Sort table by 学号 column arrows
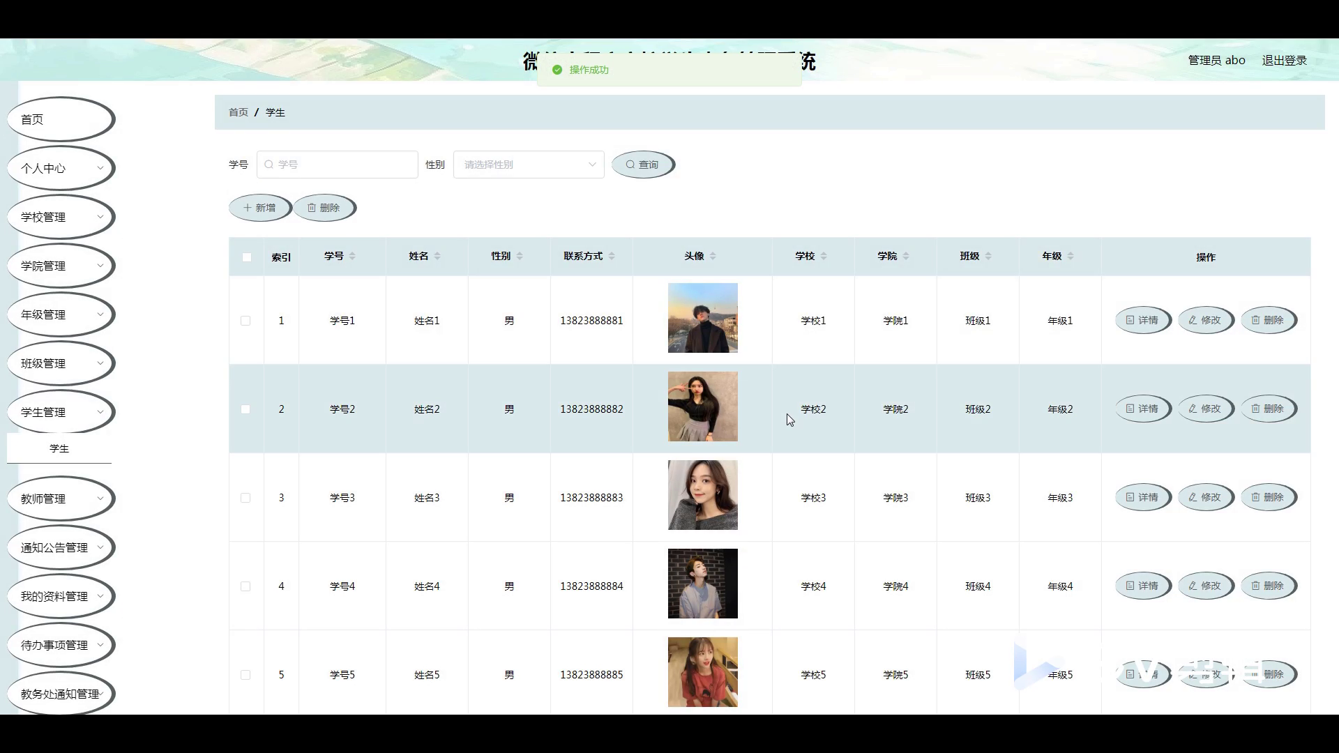The height and width of the screenshot is (753, 1339). (352, 257)
